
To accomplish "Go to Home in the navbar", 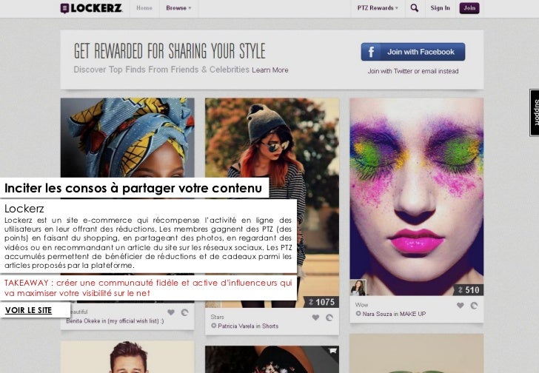I will 144,8.
